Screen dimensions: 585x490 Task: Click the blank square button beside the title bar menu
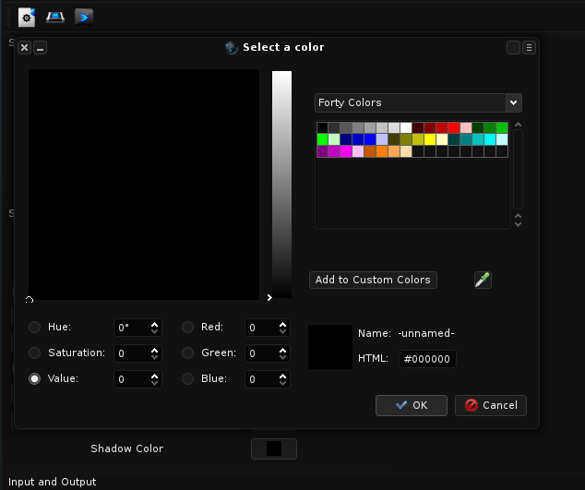513,48
